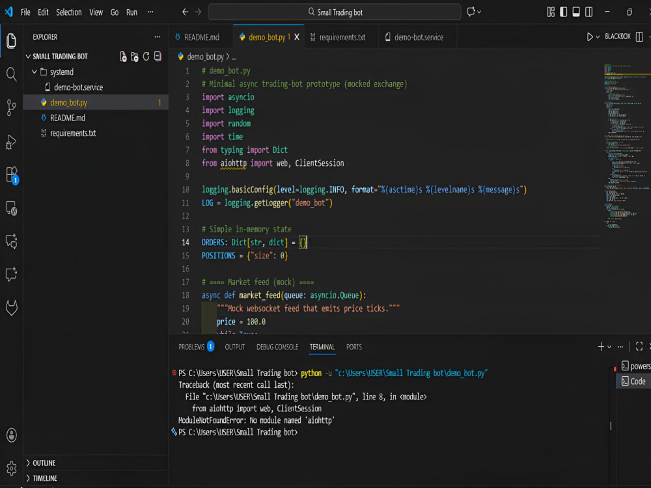Show more menu items with ellipsis
651x488 pixels.
tap(150, 12)
